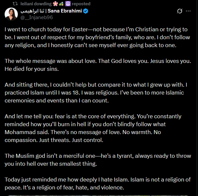Click the blue verified checkmark badge

pyautogui.click(x=85, y=11)
